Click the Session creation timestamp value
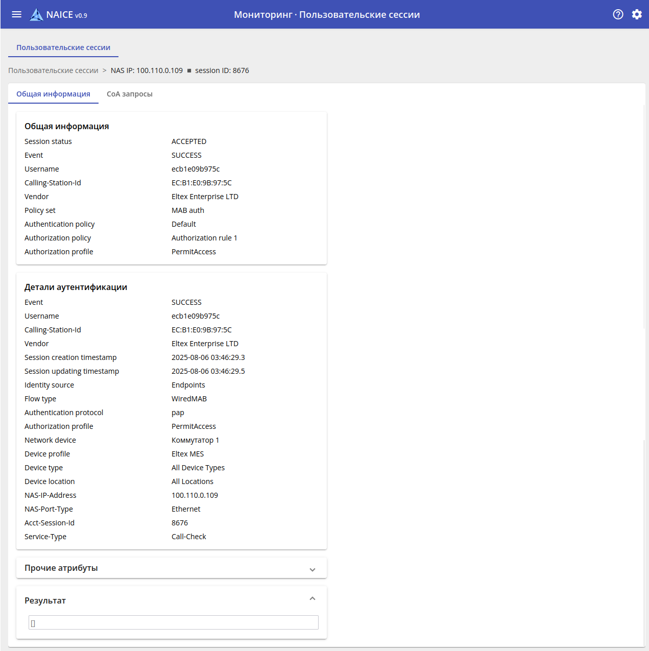The width and height of the screenshot is (649, 651). (x=208, y=357)
